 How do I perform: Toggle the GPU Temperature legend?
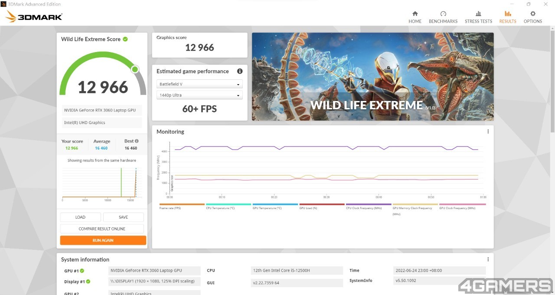point(275,206)
